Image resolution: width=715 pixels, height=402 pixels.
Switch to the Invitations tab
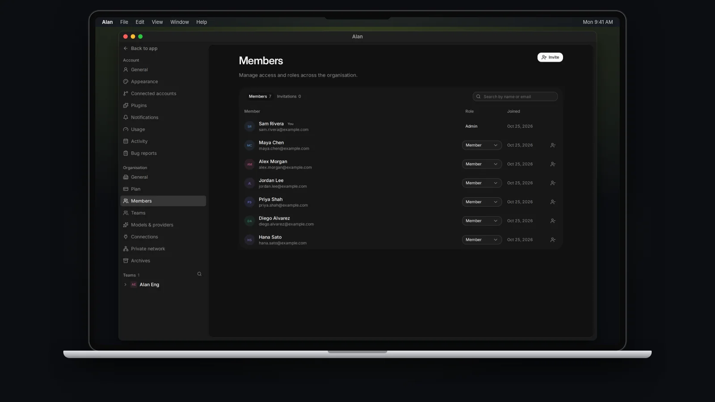click(289, 96)
